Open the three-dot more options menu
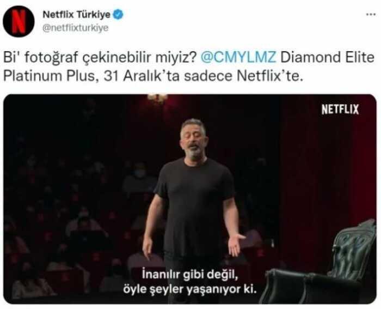Screen dimensions: 381x309 (x=371, y=15)
